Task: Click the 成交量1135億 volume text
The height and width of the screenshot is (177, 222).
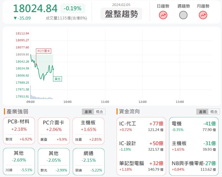Action: (66, 18)
